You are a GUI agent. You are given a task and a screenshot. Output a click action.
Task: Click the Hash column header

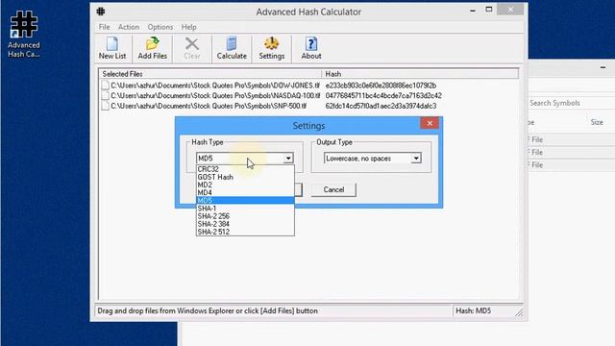[420, 74]
